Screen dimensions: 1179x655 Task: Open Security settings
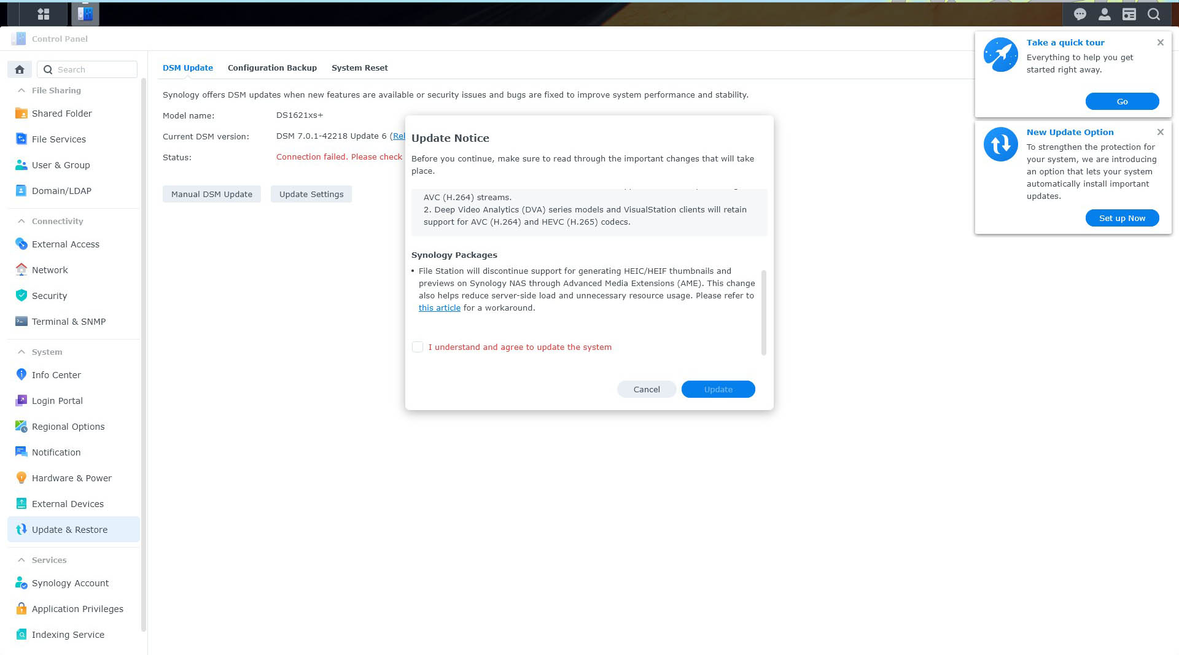pos(74,296)
